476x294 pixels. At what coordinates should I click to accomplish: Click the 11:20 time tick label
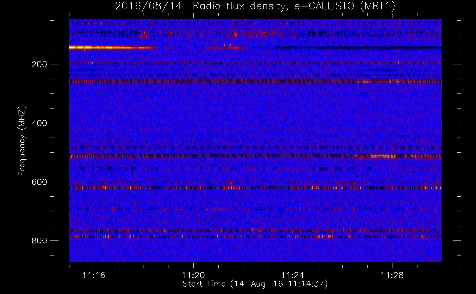tap(193, 275)
